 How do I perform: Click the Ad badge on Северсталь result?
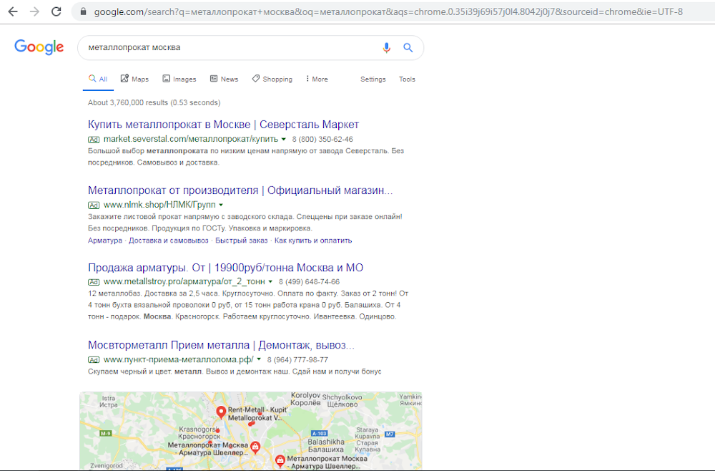click(94, 140)
